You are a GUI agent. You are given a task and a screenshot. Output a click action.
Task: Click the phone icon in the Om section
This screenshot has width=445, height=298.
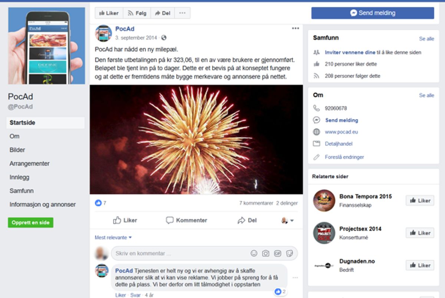pos(316,108)
